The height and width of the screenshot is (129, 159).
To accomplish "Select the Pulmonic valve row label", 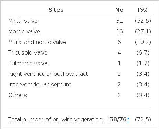I will pyautogui.click(x=28, y=63).
